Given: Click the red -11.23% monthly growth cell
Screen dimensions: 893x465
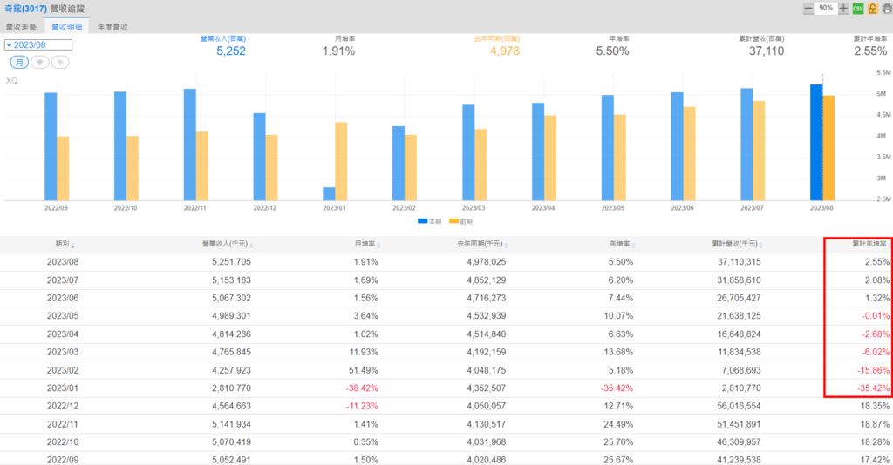Looking at the screenshot, I should pos(362,406).
